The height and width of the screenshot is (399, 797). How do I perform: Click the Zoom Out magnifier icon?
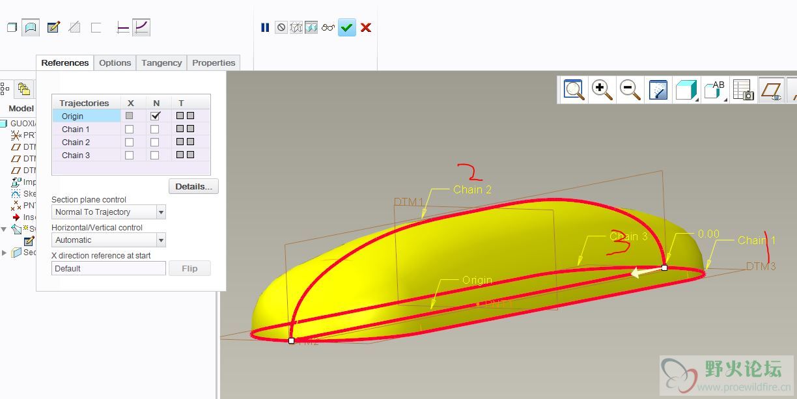click(630, 90)
